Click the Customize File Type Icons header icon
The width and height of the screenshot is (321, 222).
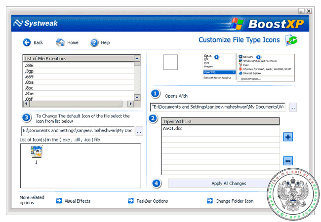click(290, 40)
